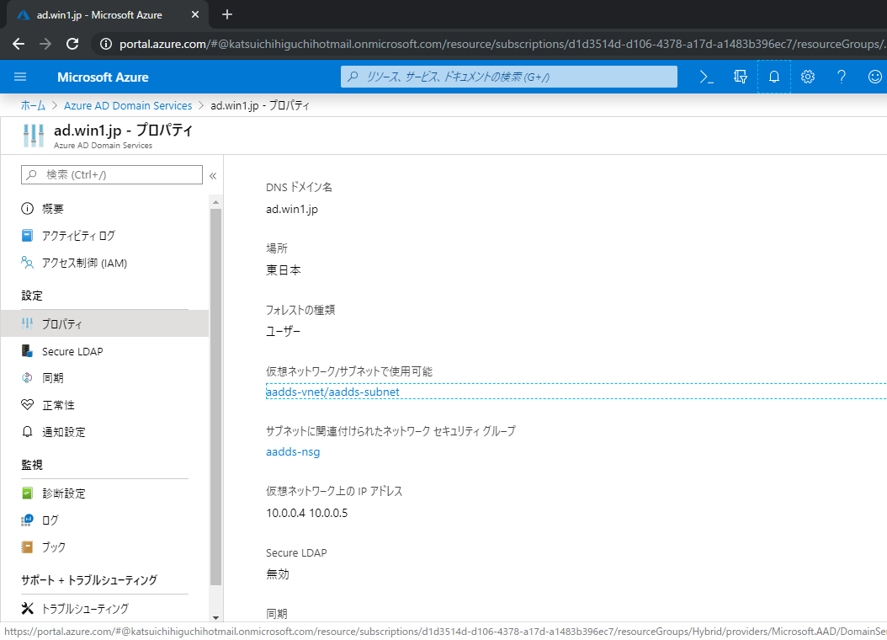The image size is (887, 640).
Task: Click Microsoft Azure portal title
Action: click(x=103, y=77)
